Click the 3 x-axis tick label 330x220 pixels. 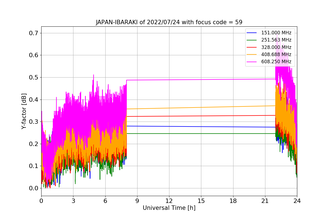[x=73, y=201]
